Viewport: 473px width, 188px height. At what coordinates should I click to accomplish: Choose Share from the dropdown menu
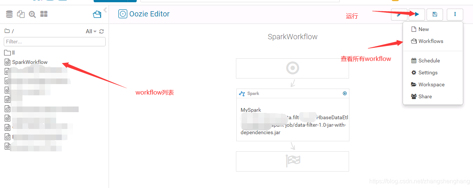click(433, 96)
